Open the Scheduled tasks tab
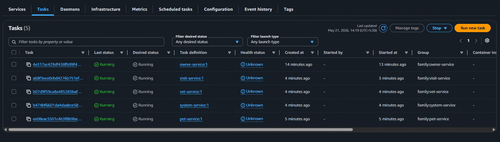Viewport: 500px width, 142px height. [x=175, y=9]
